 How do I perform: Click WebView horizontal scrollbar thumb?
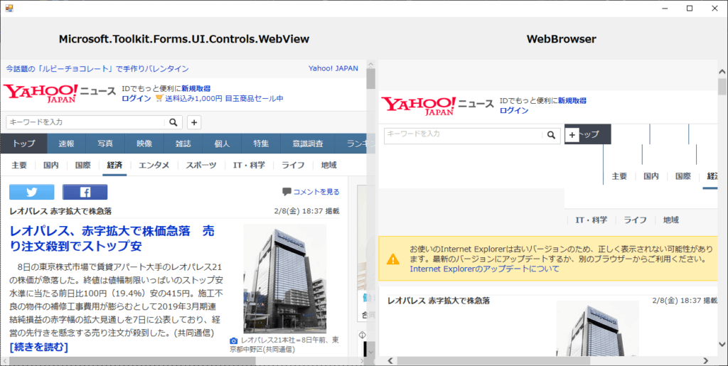point(132,361)
